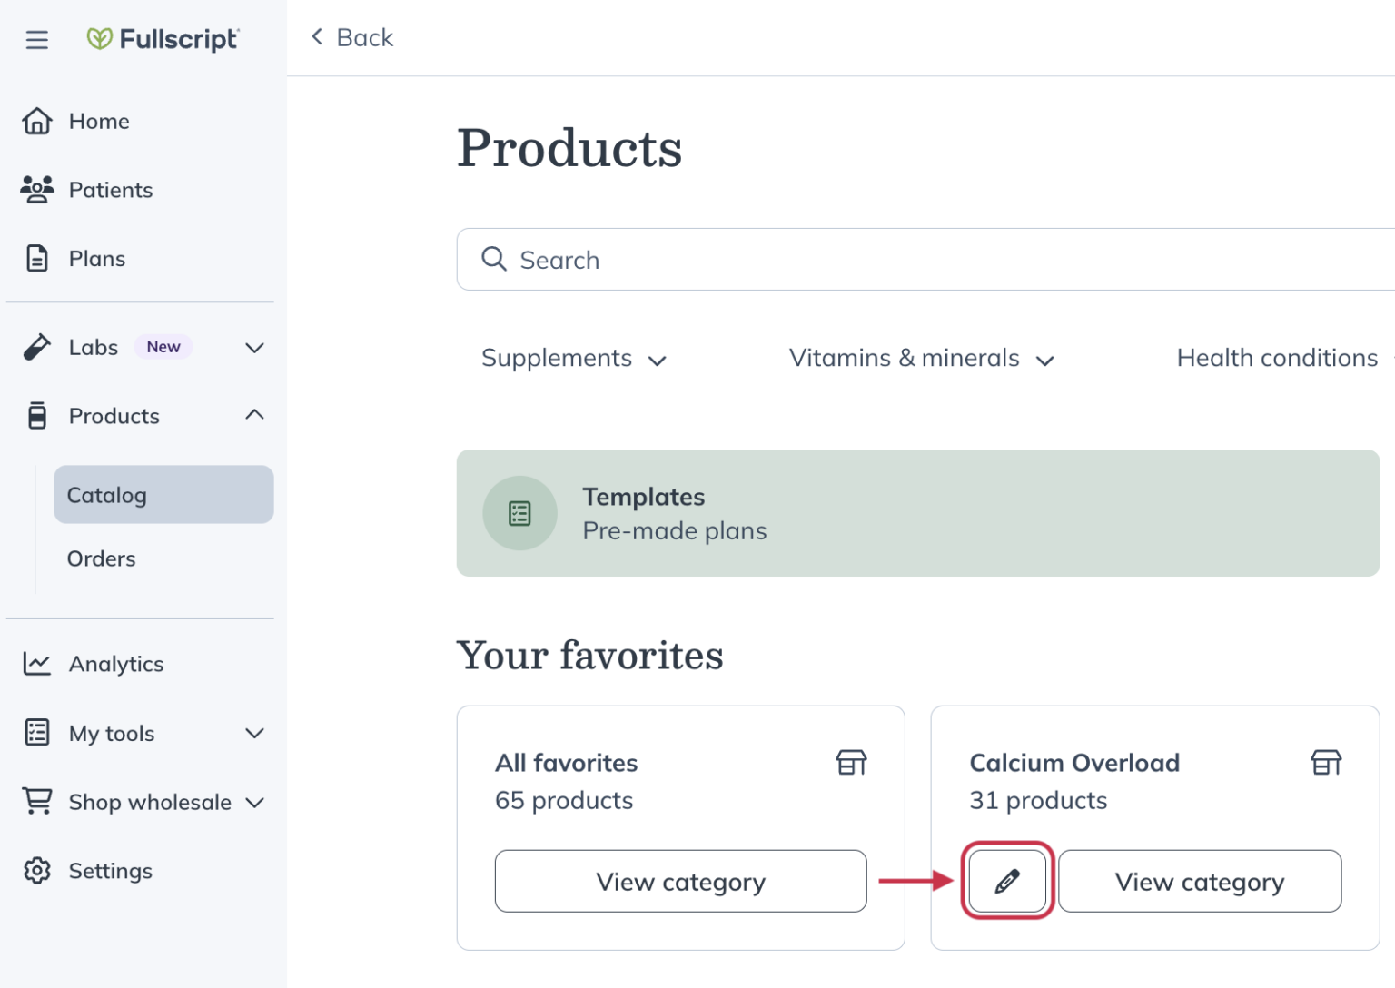Open the Vitamins & minerals dropdown
The height and width of the screenshot is (988, 1395).
pos(921,359)
